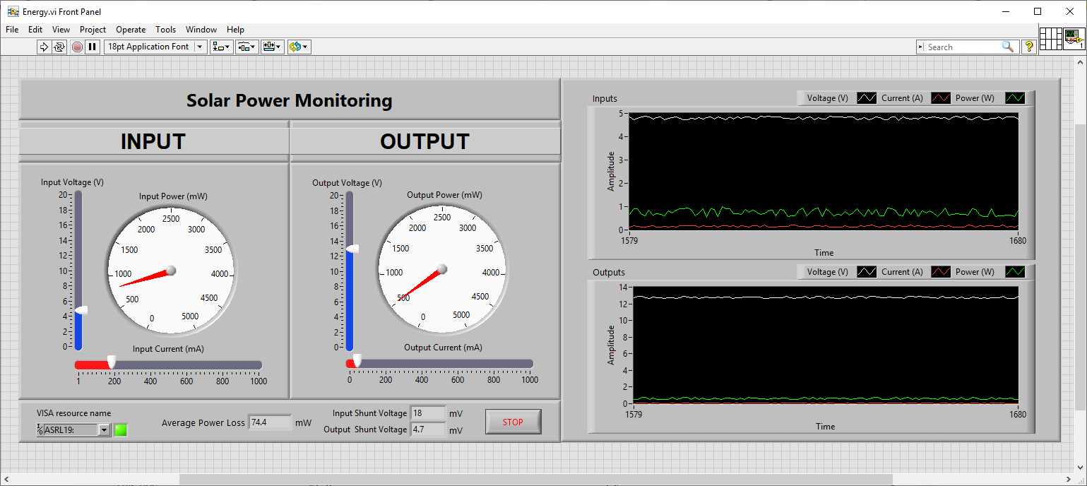Pause the running VI
The width and height of the screenshot is (1087, 486).
point(92,47)
